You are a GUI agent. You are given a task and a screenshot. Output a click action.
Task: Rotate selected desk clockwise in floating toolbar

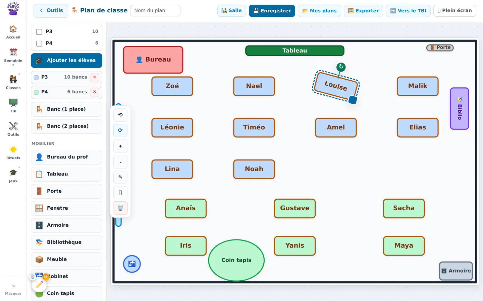tap(120, 130)
